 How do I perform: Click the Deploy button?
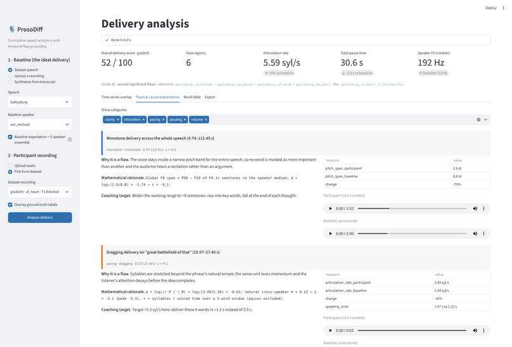click(x=491, y=8)
